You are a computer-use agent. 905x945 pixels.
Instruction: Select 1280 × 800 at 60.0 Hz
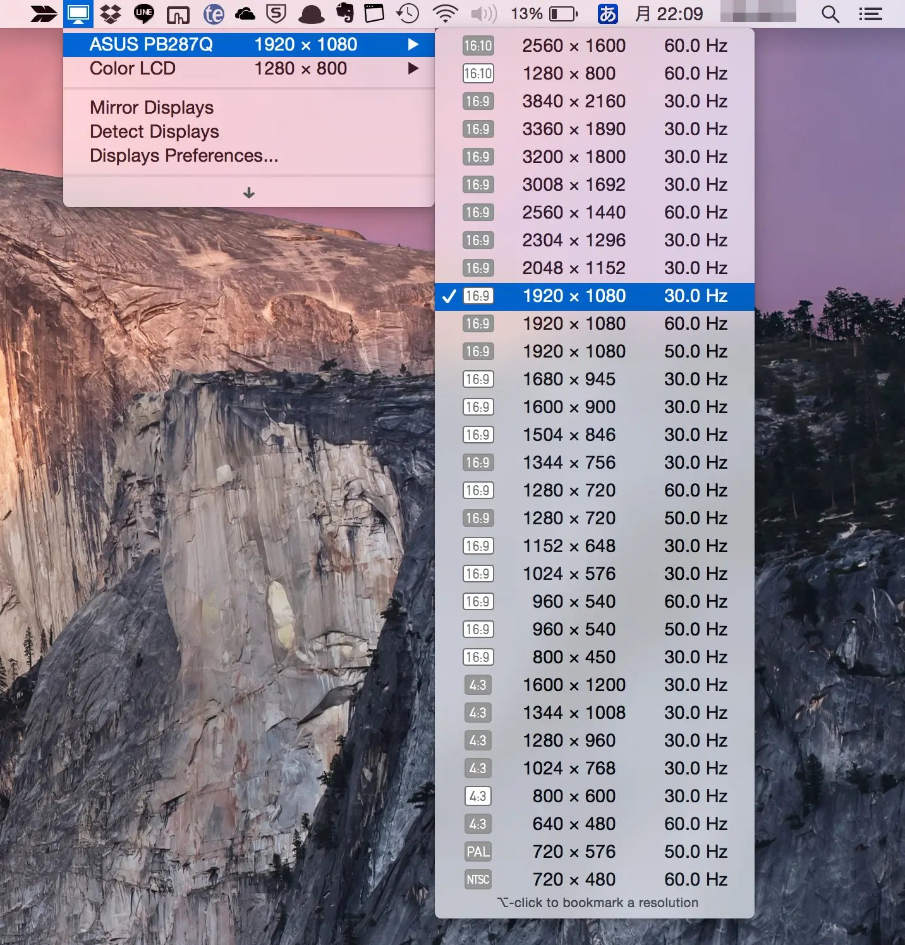[595, 73]
